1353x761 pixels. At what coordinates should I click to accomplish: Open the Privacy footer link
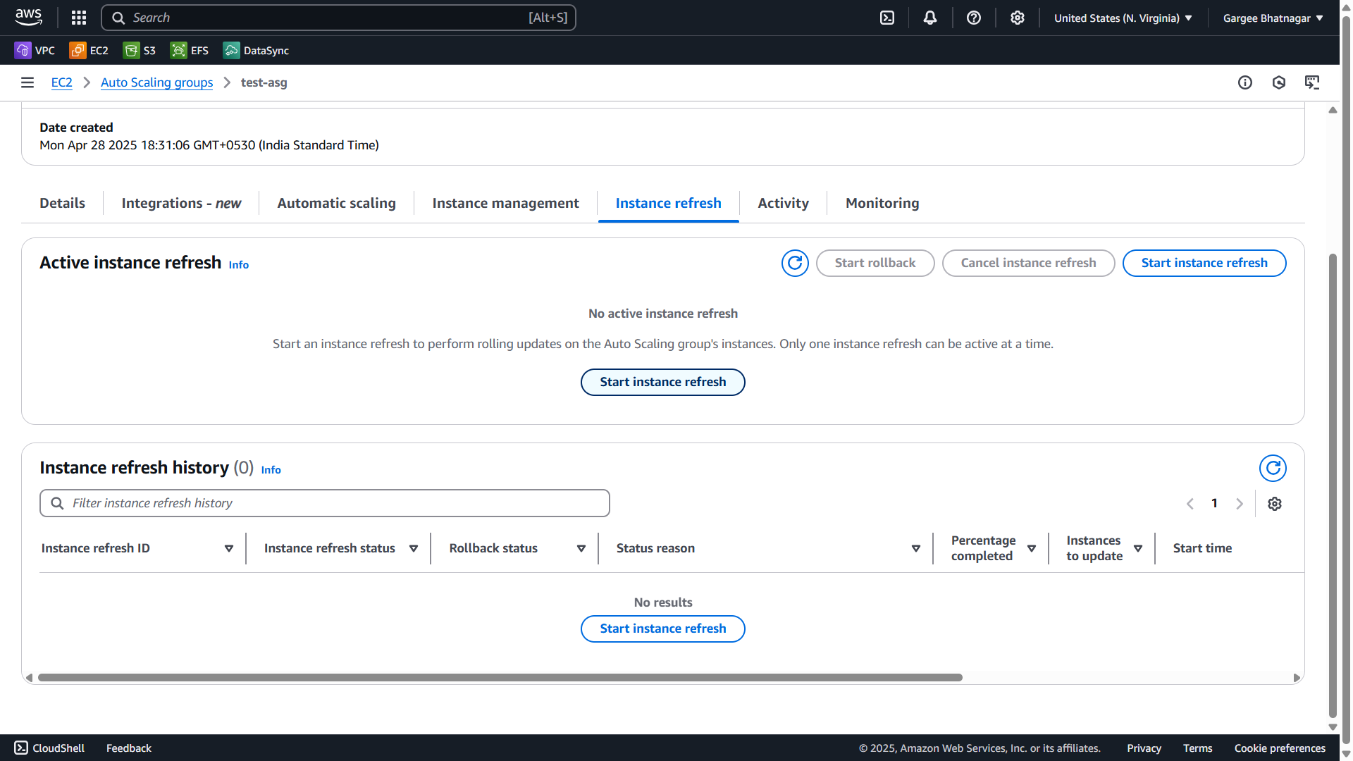coord(1144,748)
